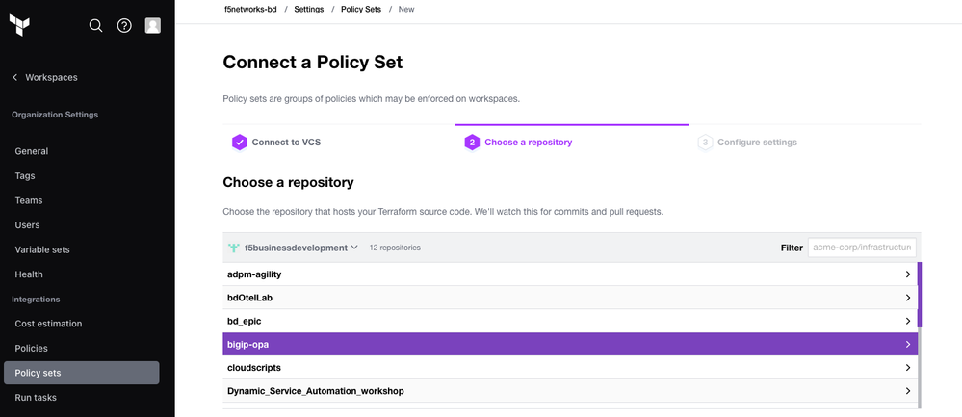Expand the adpm-agility repository chevron
Screen dimensions: 962x417
click(907, 274)
